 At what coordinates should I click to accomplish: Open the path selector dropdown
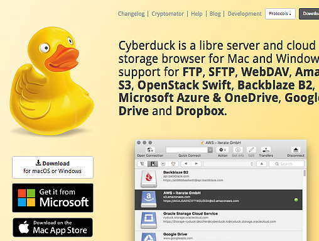pyautogui.click(x=229, y=164)
